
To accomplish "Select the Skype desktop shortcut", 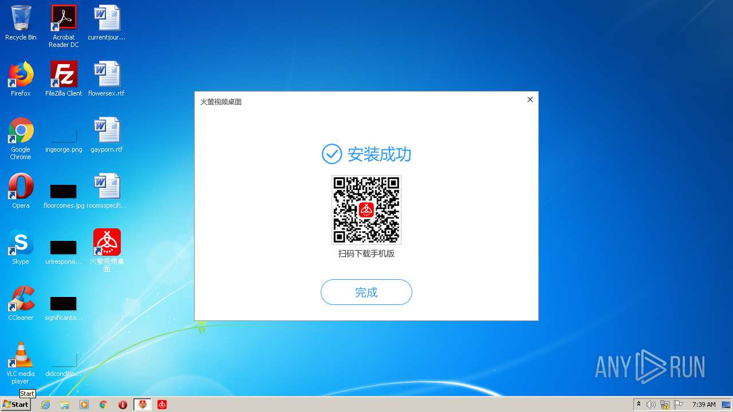I will click(x=21, y=247).
